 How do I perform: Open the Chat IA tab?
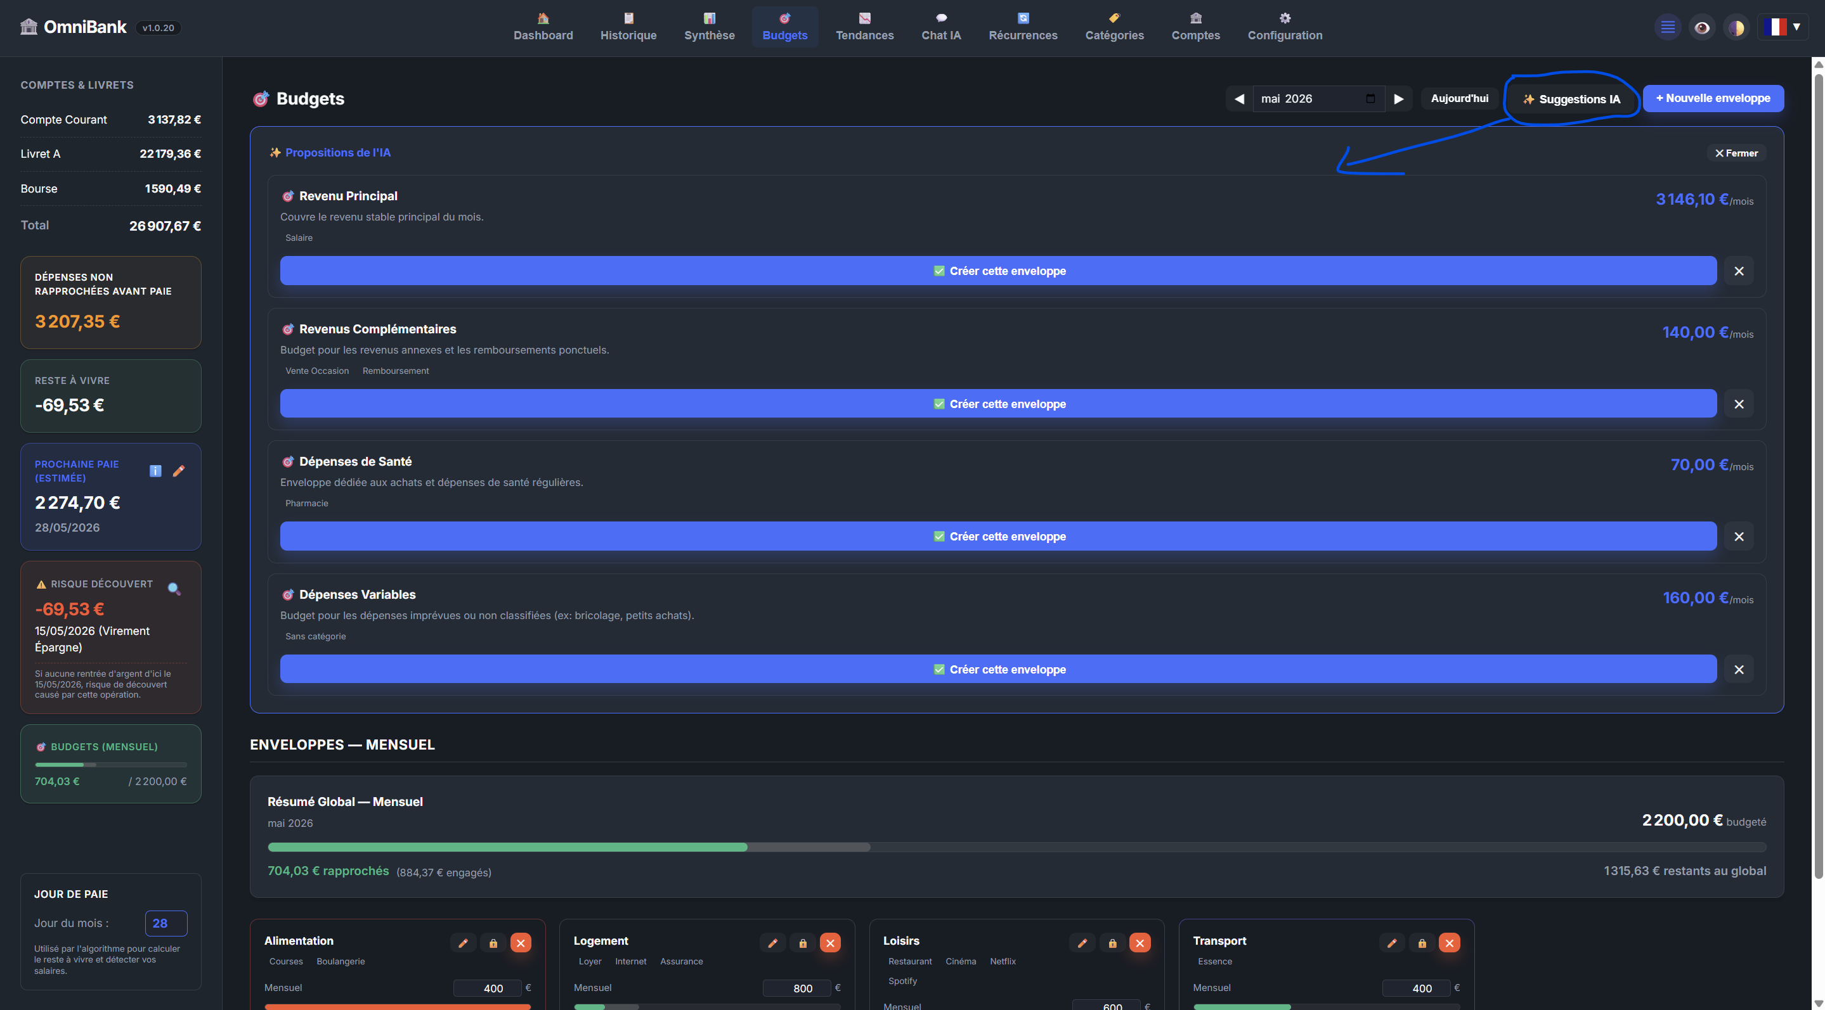click(941, 27)
